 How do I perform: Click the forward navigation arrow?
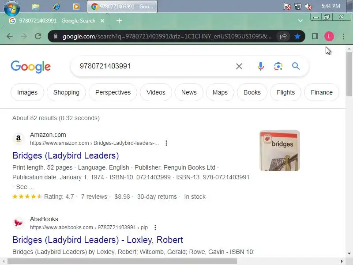click(x=24, y=36)
